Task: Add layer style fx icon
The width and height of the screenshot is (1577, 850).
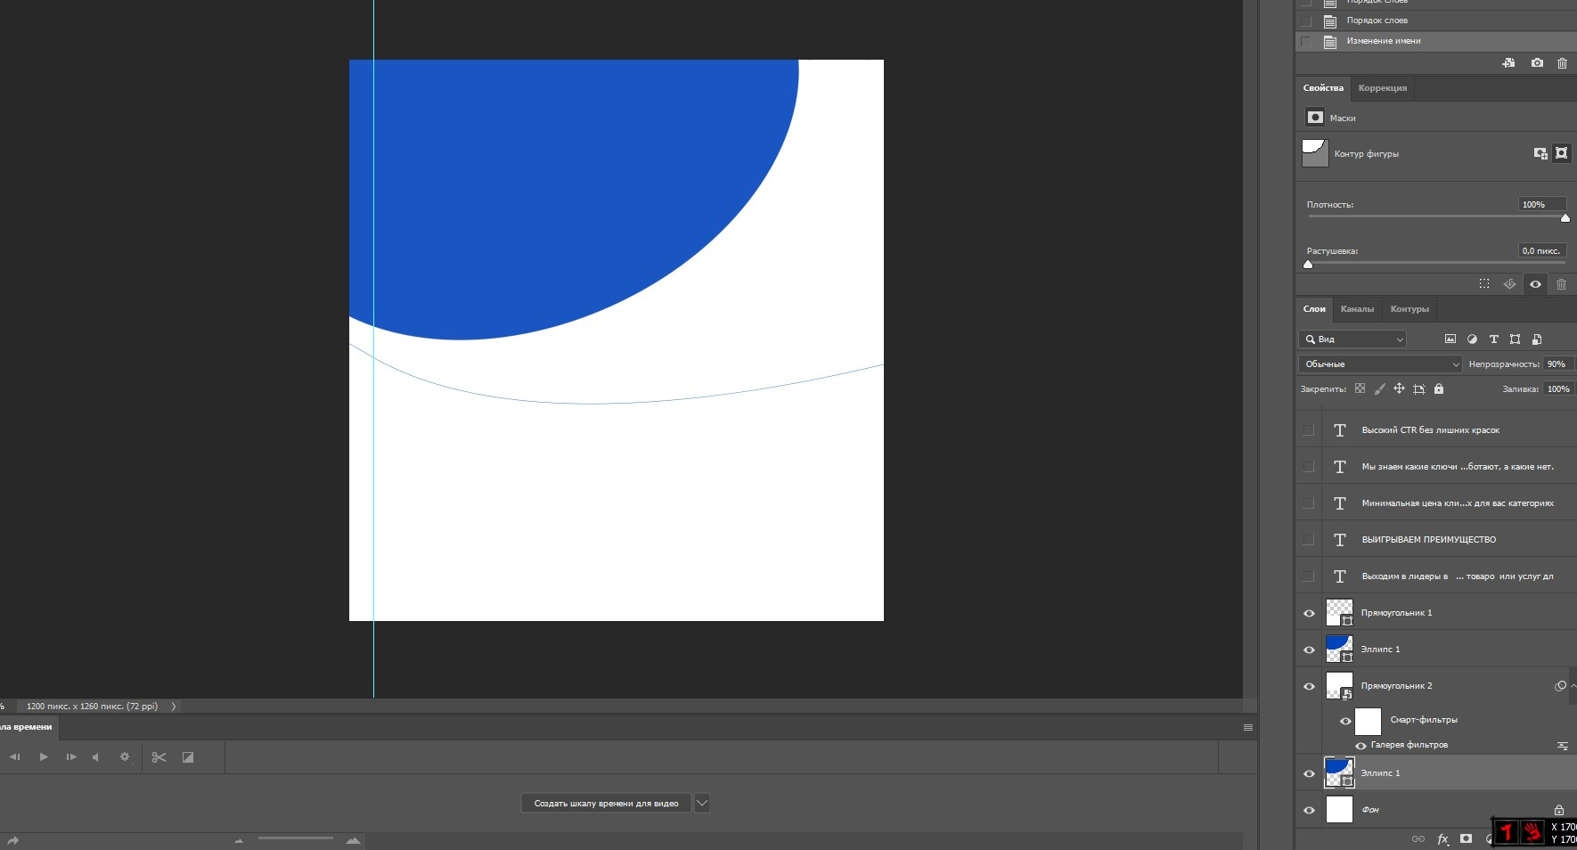Action: tap(1442, 838)
